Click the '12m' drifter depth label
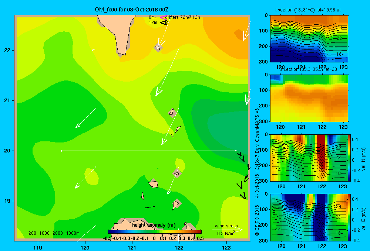 click(x=153, y=23)
